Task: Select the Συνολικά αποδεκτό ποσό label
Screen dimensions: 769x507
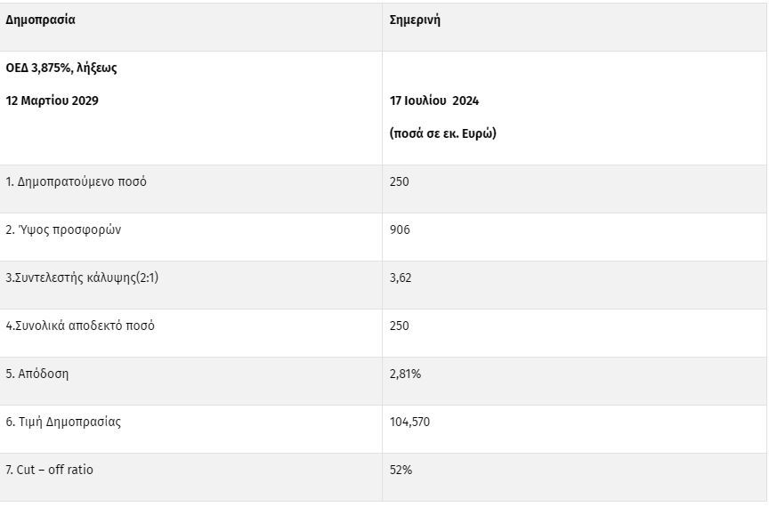Action: (80, 326)
